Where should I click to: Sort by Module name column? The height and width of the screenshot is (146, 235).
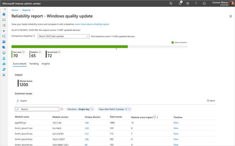point(22,117)
